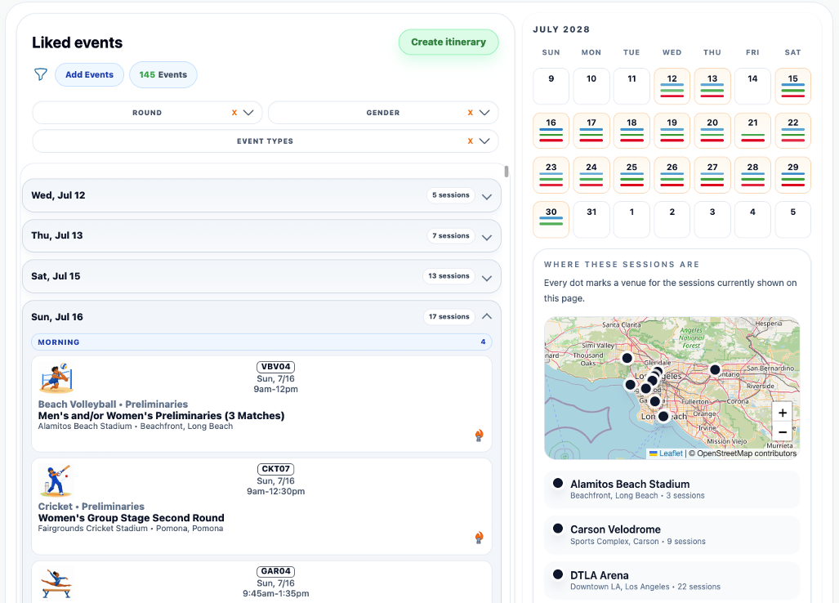Select July 19 on the calendar
The height and width of the screenshot is (603, 839).
click(x=672, y=130)
